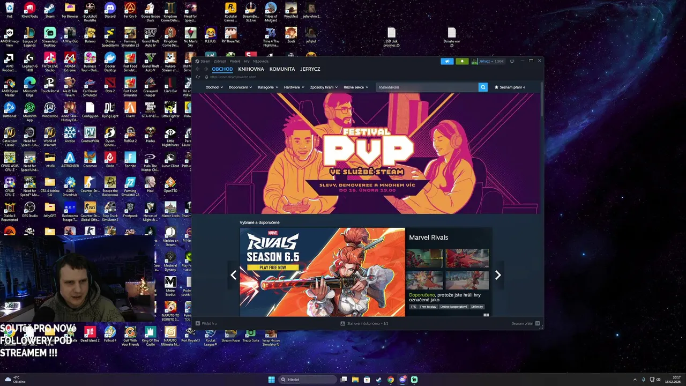Switch to the KNIHOVNA tab

click(251, 69)
